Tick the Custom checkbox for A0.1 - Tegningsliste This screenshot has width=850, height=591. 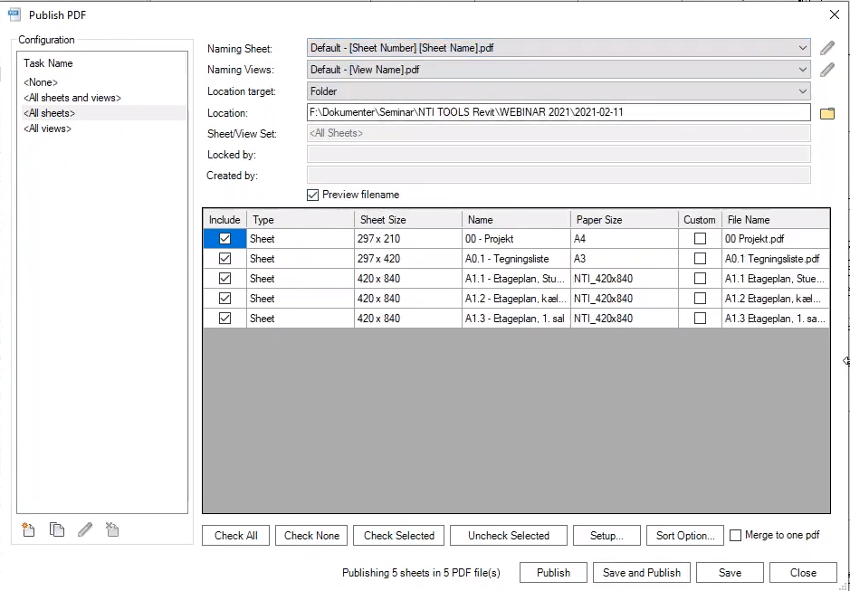coord(700,259)
